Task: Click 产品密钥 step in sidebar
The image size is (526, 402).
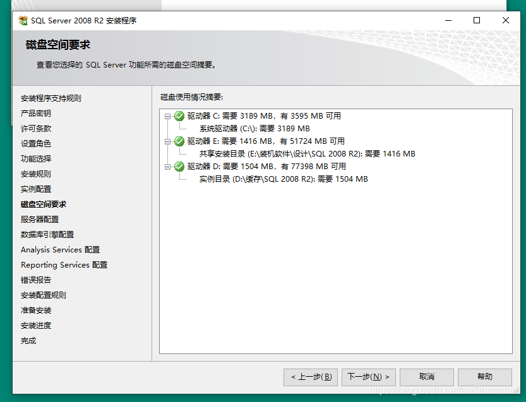Action: [x=36, y=114]
